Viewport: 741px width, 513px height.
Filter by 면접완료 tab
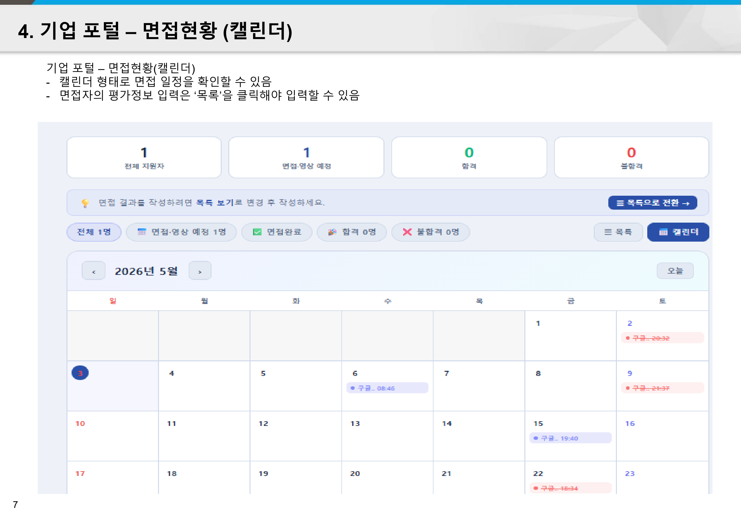[277, 232]
